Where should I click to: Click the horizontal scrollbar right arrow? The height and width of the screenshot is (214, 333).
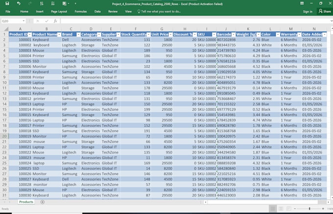[328, 202]
